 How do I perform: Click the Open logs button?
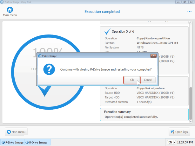point(179,132)
